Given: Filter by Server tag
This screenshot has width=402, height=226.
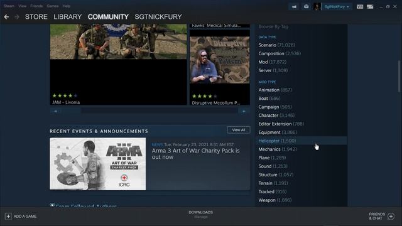Looking at the screenshot, I should tap(273, 70).
